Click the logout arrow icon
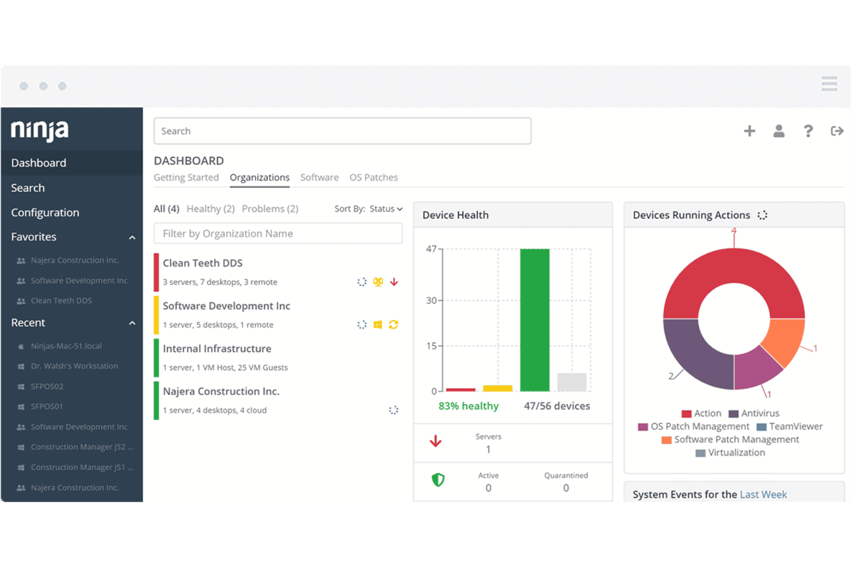The image size is (851, 567). [837, 131]
